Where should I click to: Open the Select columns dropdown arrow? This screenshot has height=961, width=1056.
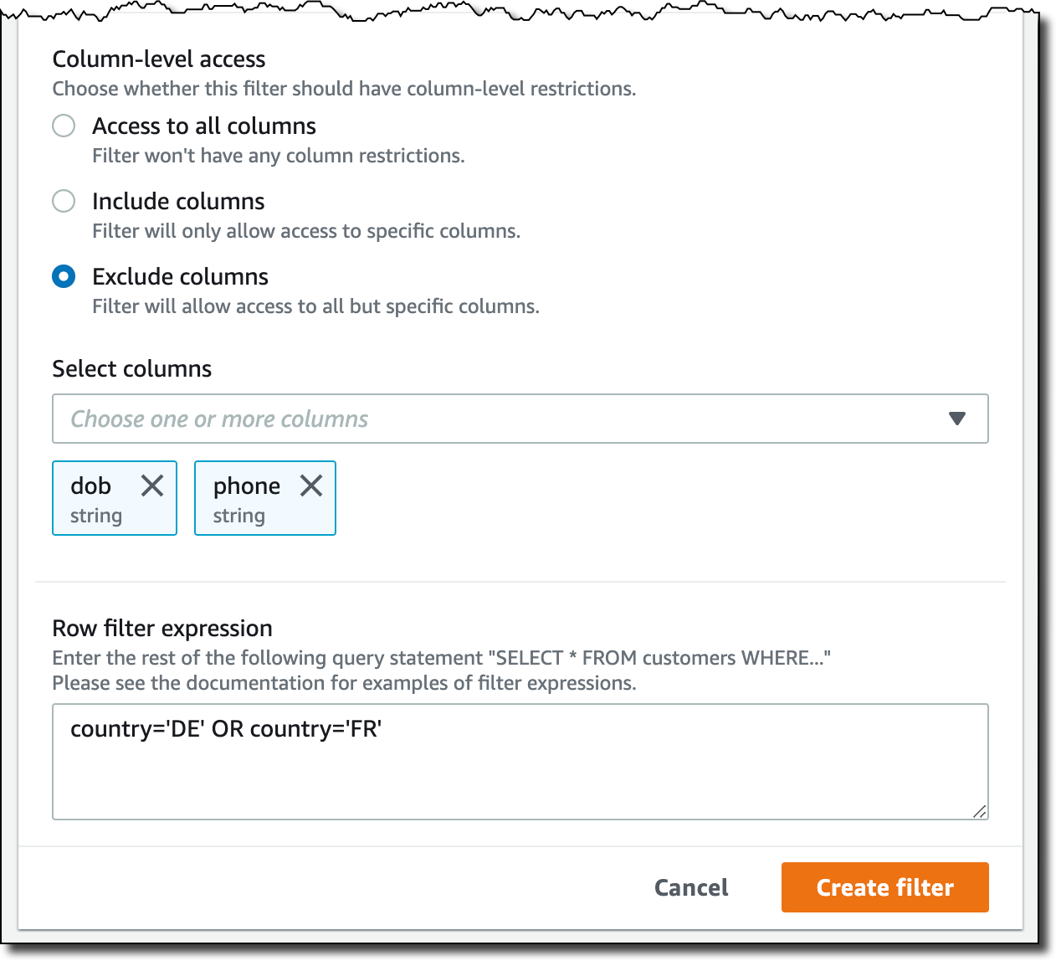[957, 419]
